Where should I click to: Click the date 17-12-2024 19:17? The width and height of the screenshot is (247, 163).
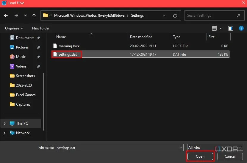click(143, 54)
